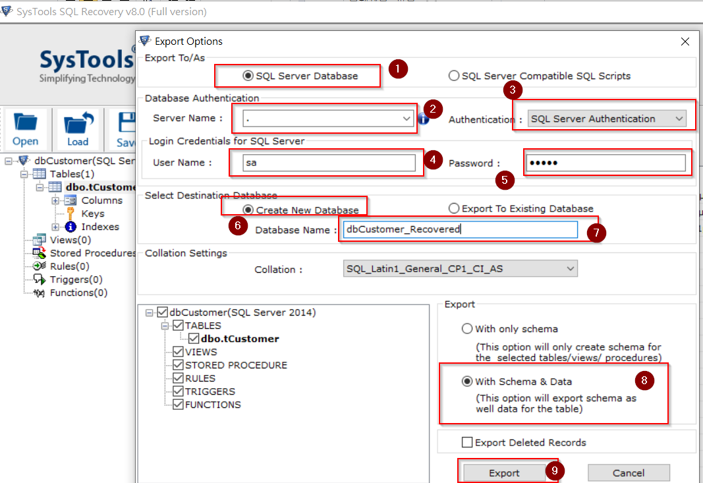Uncheck the FUNCTIONS checkbox
This screenshot has width=703, height=483.
tap(178, 405)
